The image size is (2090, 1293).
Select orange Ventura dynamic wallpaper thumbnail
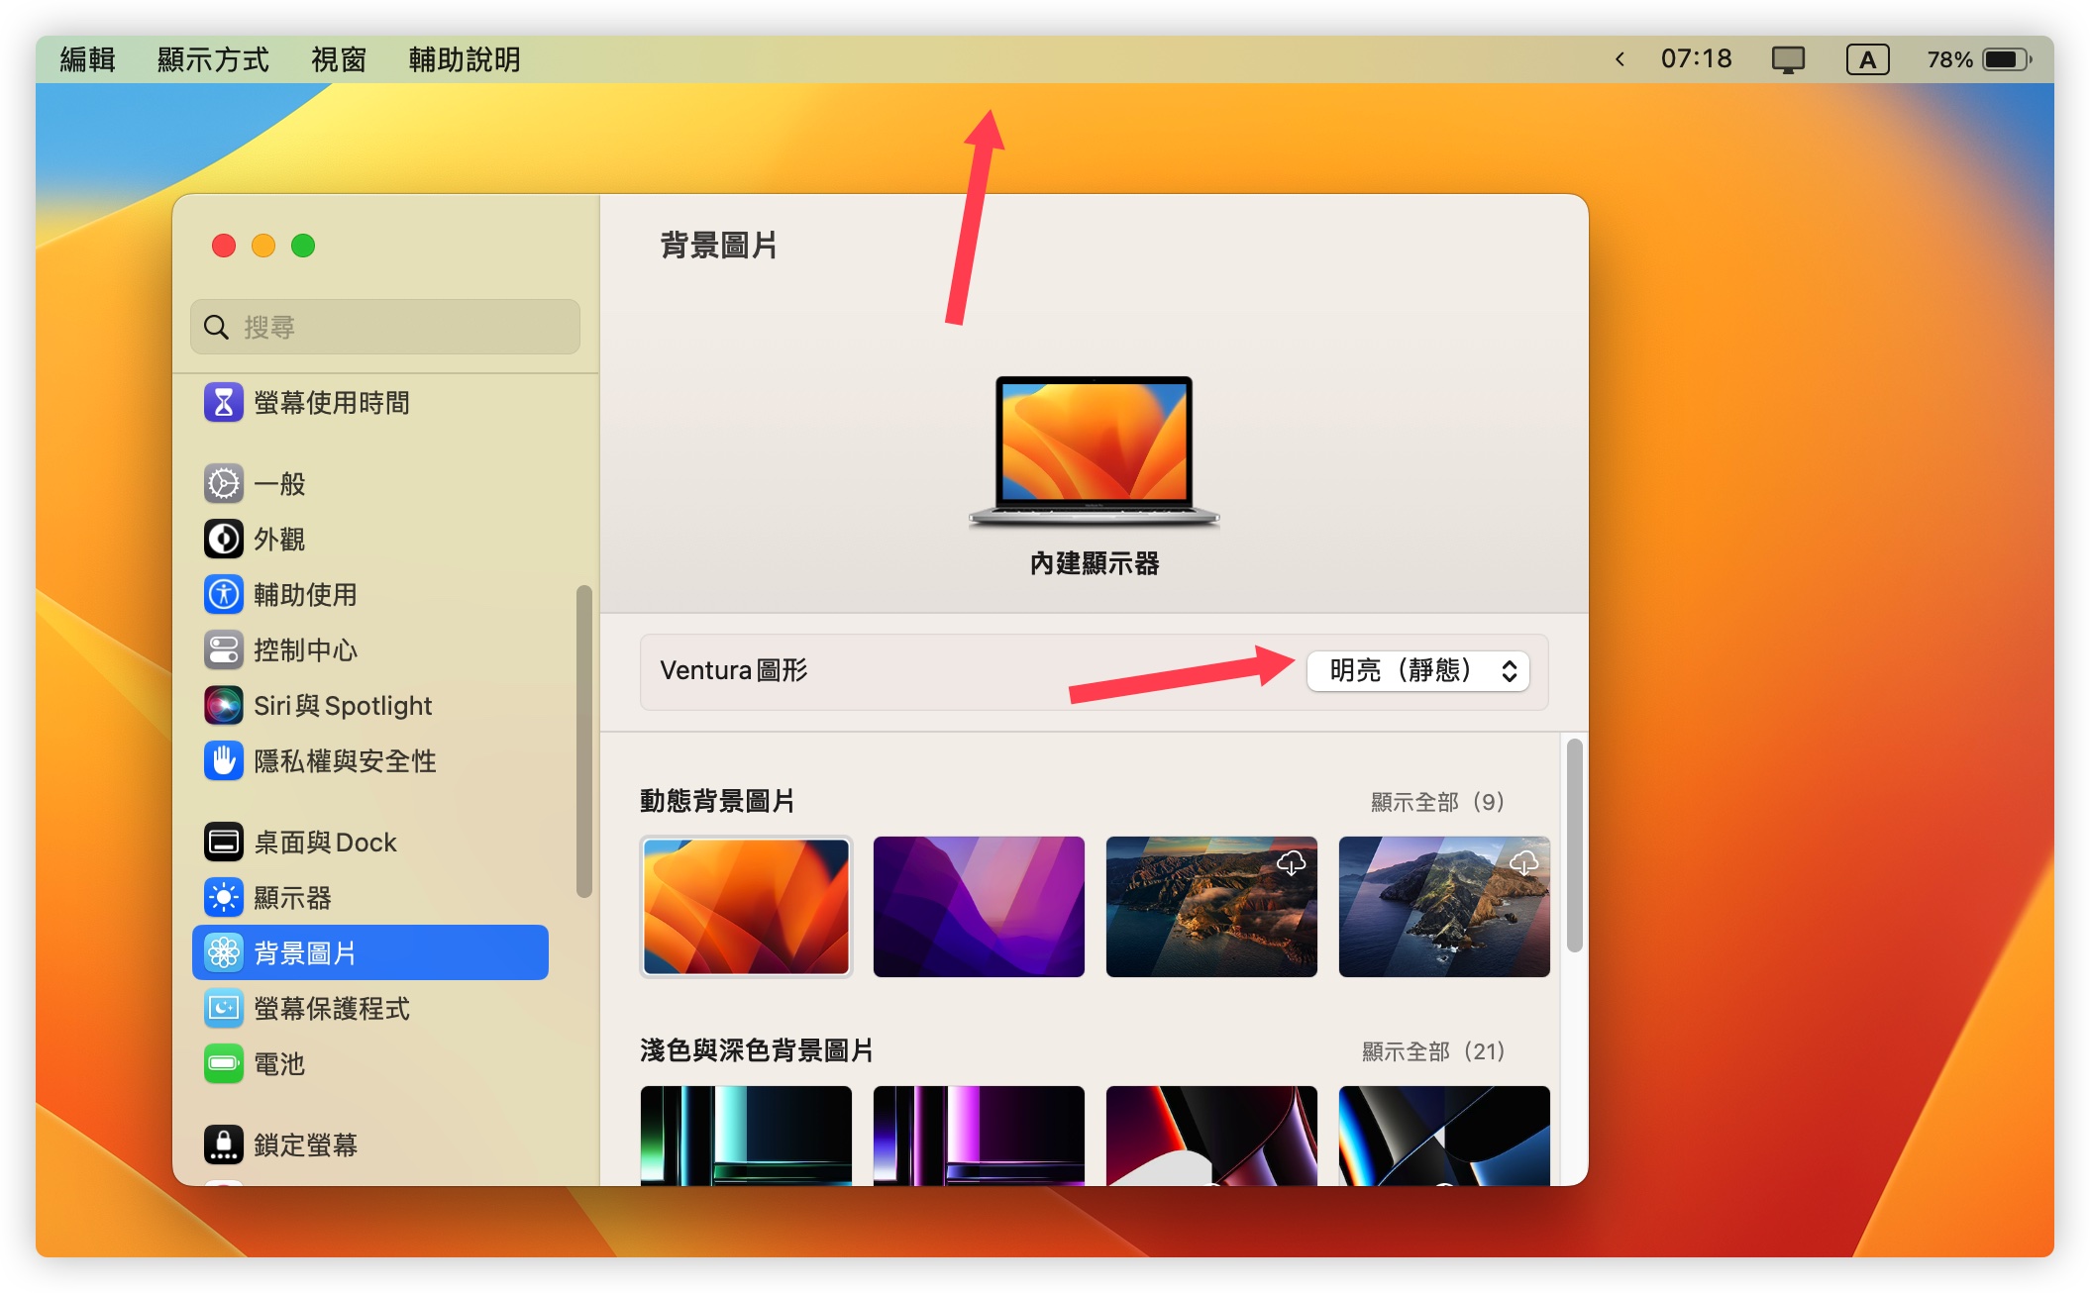click(746, 907)
